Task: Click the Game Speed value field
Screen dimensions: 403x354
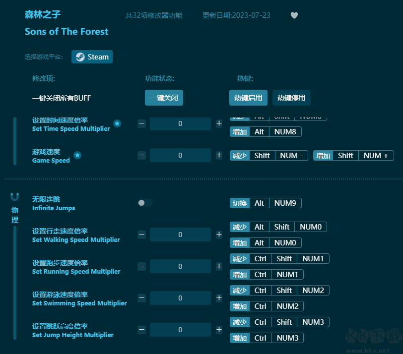Action: 181,155
